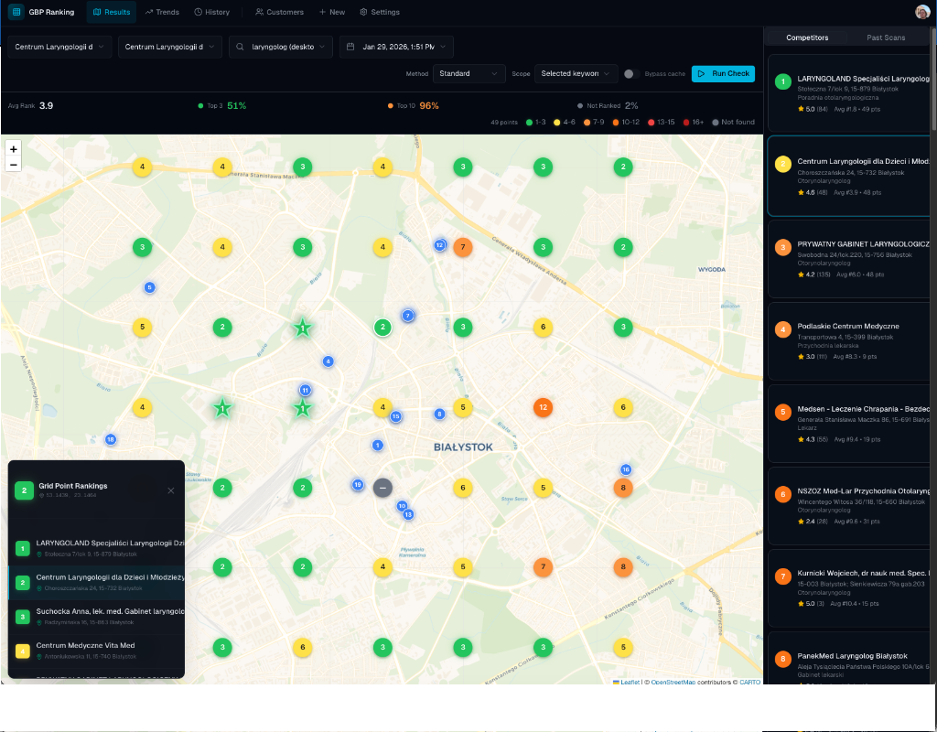Viewport: 937px width, 732px height.
Task: Select LARYNGOLAND row in Grid Point Rankings
Action: click(x=96, y=548)
